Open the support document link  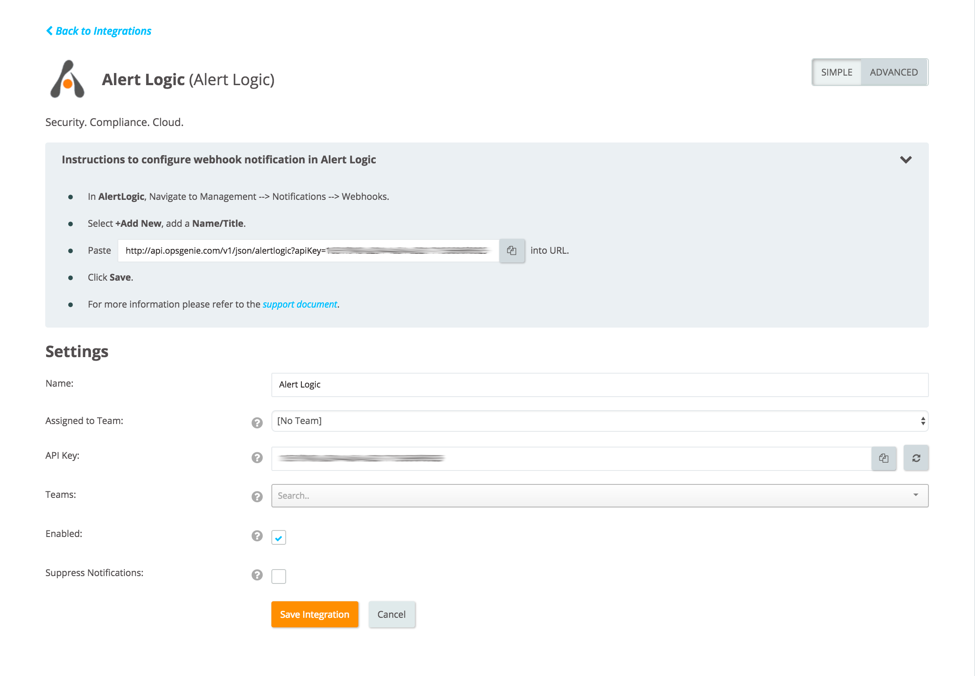(300, 304)
